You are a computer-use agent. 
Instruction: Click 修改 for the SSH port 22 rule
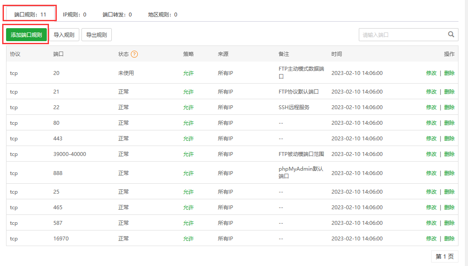(x=432, y=107)
